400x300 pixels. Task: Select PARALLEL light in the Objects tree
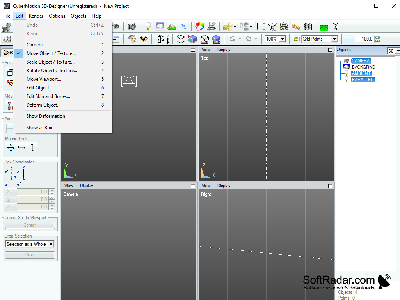363,79
